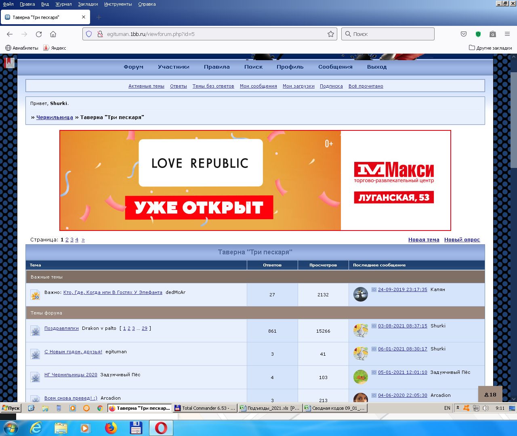Open the Поздравлялки topic
This screenshot has height=436, width=517.
[x=61, y=329]
